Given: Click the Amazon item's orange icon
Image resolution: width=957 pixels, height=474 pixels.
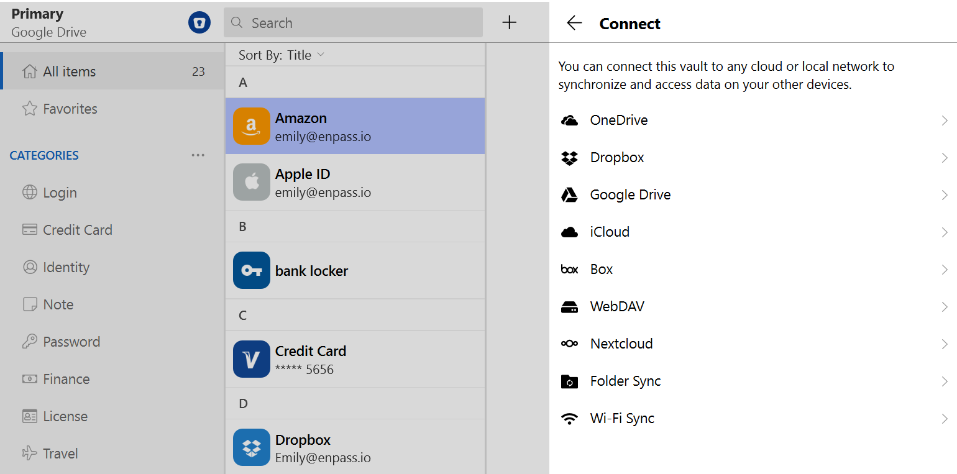Looking at the screenshot, I should (x=252, y=126).
